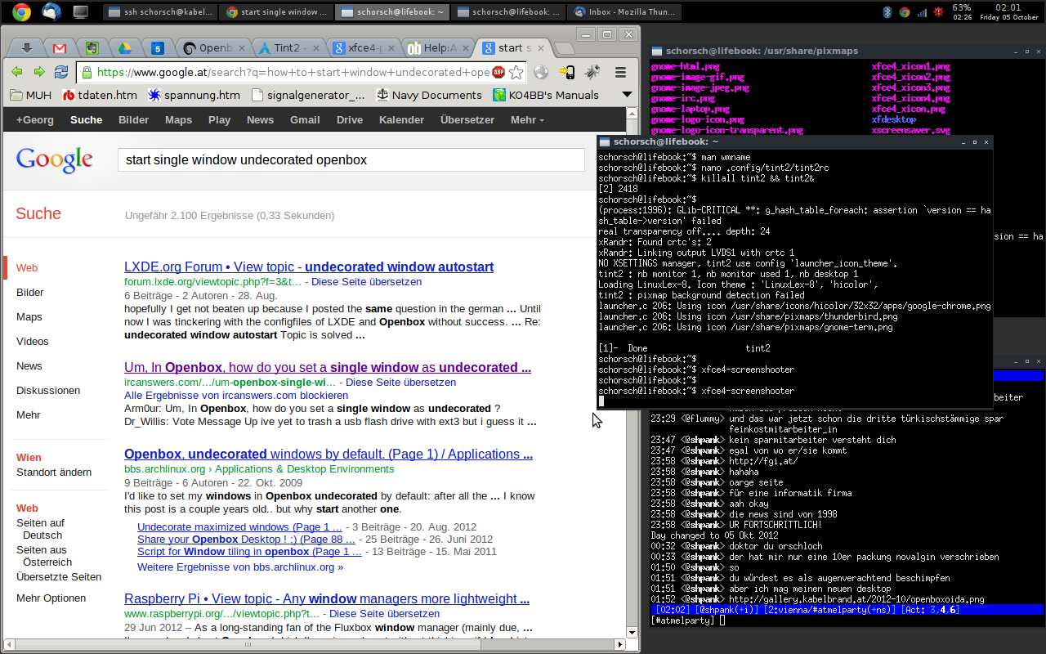The image size is (1046, 654).
Task: Bookmark this page with the star icon
Action: [x=516, y=72]
